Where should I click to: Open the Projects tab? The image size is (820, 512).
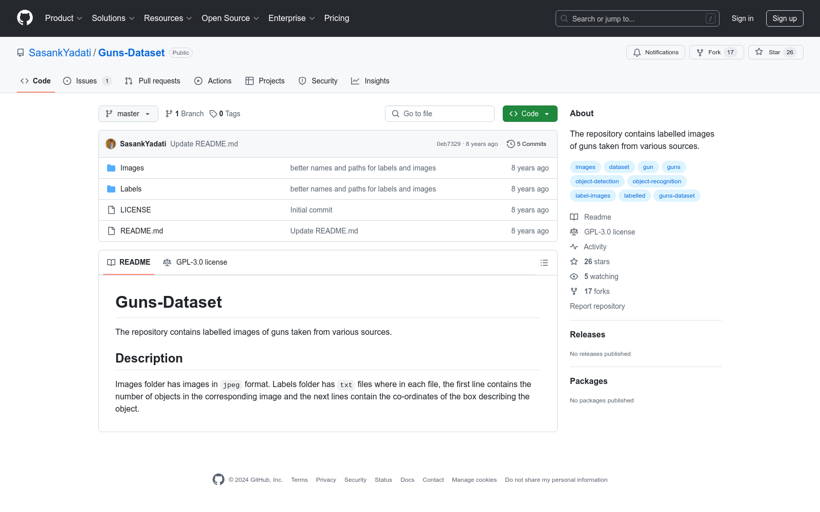click(265, 81)
